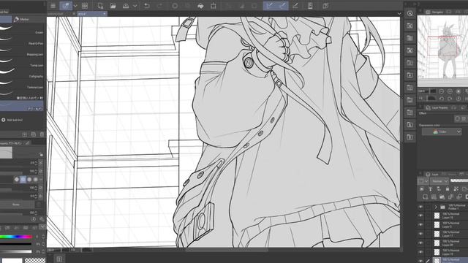Click the New Raster Layer icon
This screenshot has width=468, height=263.
425,197
